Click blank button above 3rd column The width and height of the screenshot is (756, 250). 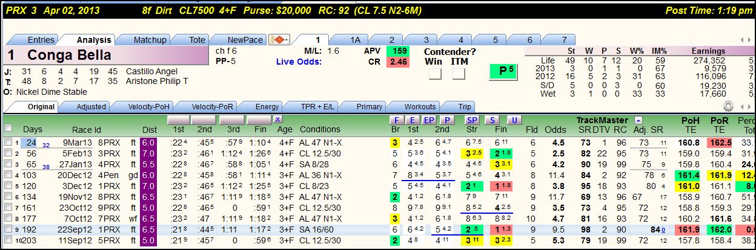pos(232,120)
